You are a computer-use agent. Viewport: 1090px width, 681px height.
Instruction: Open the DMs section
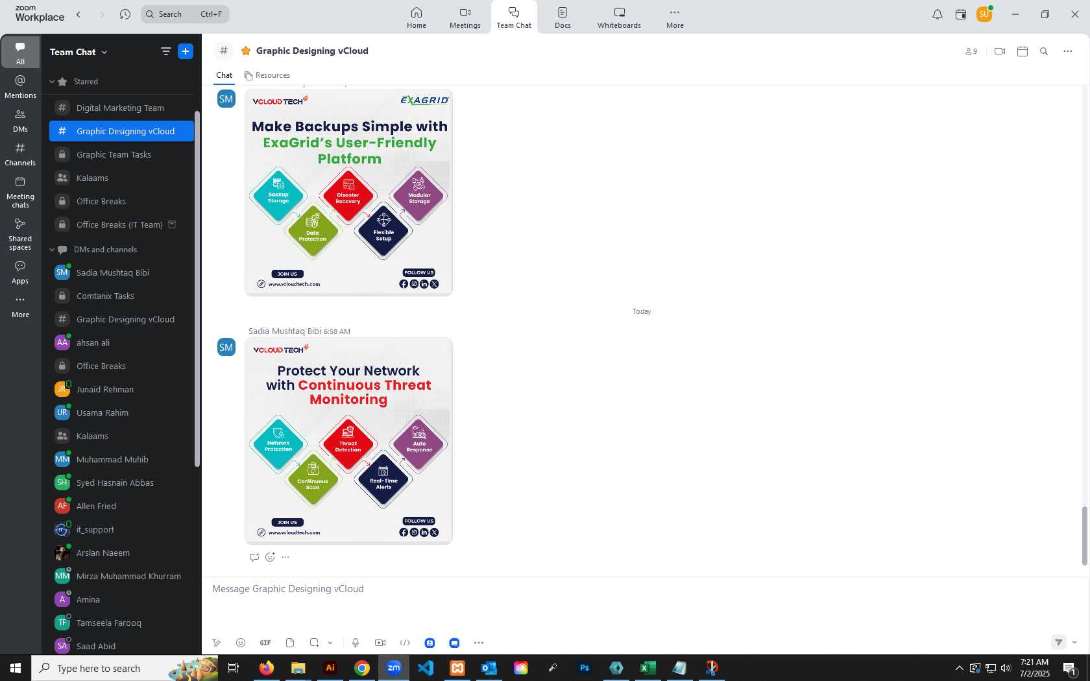pyautogui.click(x=20, y=121)
